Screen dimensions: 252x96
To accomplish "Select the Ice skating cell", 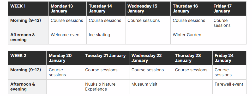I will (106, 37).
